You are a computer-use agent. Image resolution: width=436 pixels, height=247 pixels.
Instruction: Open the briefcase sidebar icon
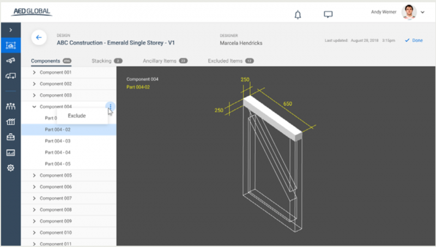coord(10,137)
